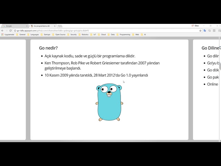Switch to the Google tab

coord(14,26)
